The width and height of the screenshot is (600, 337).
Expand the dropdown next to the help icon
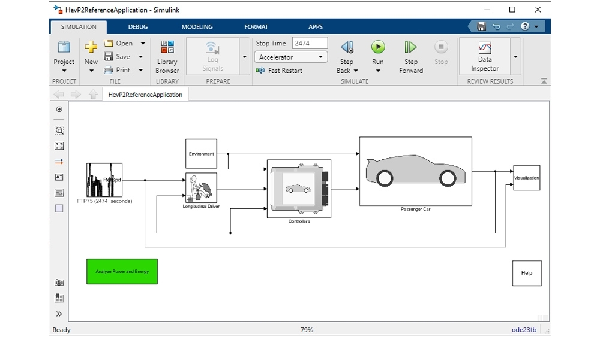[x=536, y=26]
